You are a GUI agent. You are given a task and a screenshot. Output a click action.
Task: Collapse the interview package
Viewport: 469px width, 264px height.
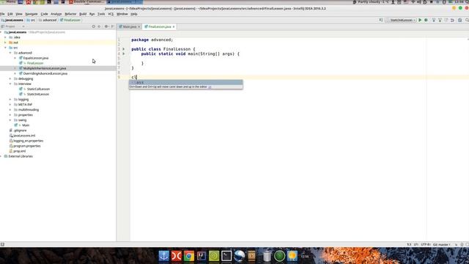[10, 84]
